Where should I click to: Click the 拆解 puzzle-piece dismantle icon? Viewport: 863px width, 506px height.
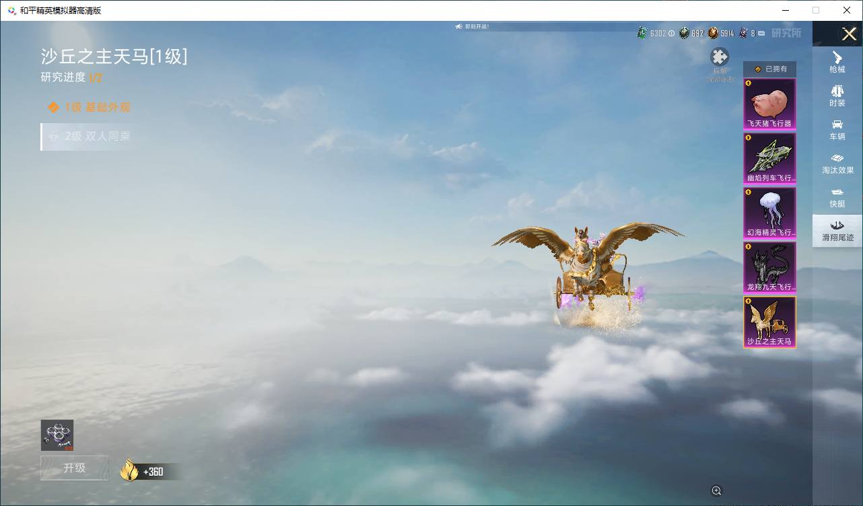[x=720, y=57]
